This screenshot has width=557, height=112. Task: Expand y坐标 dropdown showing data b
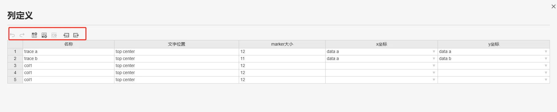pos(546,59)
